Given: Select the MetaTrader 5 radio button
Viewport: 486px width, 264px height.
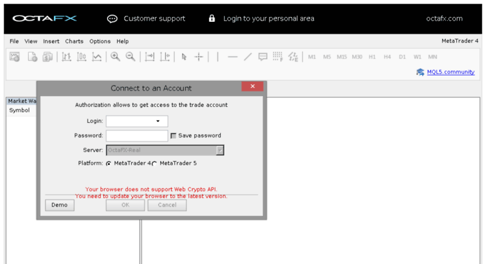Looking at the screenshot, I should pyautogui.click(x=155, y=164).
